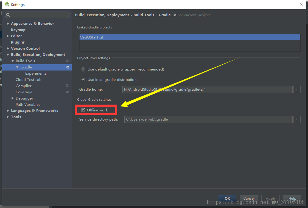308x208 pixels.
Task: Collapse the Build, Execution, Deployment section
Action: click(8, 55)
